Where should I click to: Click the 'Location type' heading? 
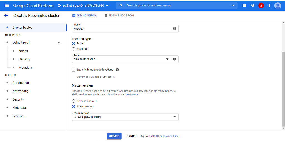pyautogui.click(x=81, y=39)
